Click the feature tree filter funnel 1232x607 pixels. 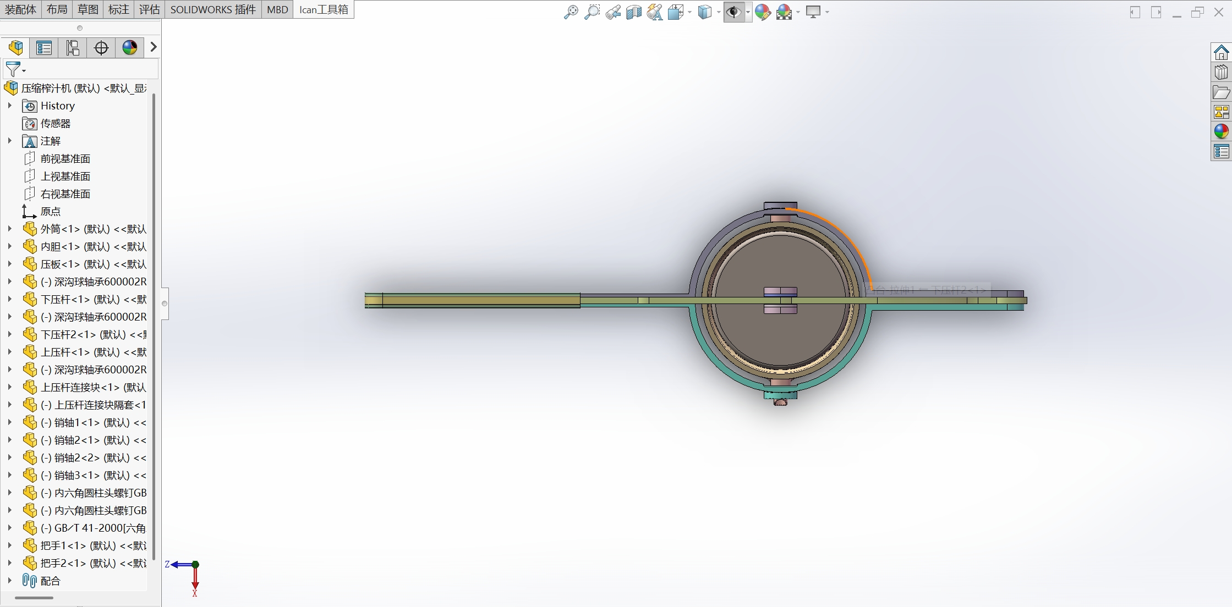(x=13, y=69)
